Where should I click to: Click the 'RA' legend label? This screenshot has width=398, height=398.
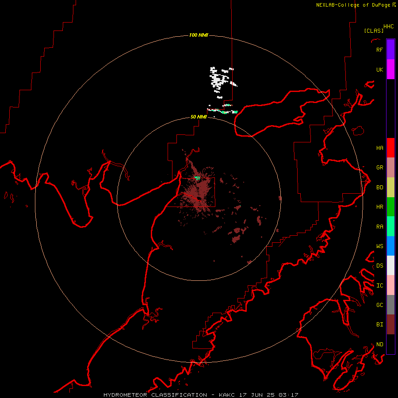[x=379, y=227]
